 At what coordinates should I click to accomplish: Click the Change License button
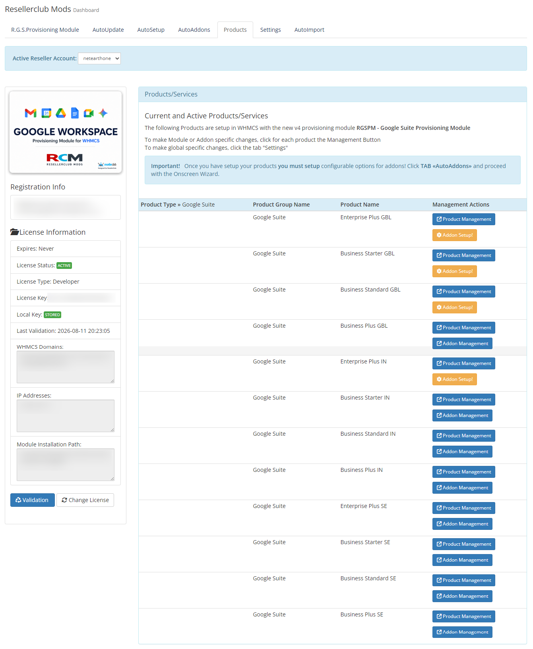pos(85,500)
